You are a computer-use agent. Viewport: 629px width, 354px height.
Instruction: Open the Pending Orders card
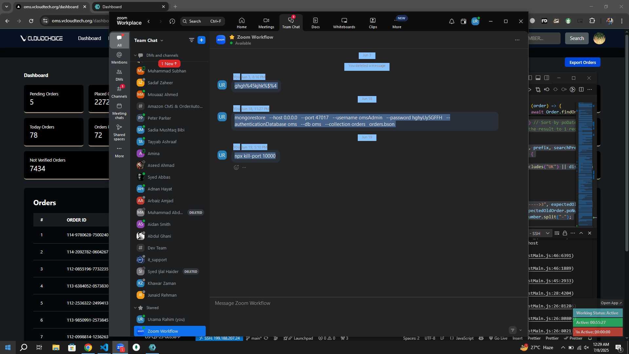click(54, 99)
